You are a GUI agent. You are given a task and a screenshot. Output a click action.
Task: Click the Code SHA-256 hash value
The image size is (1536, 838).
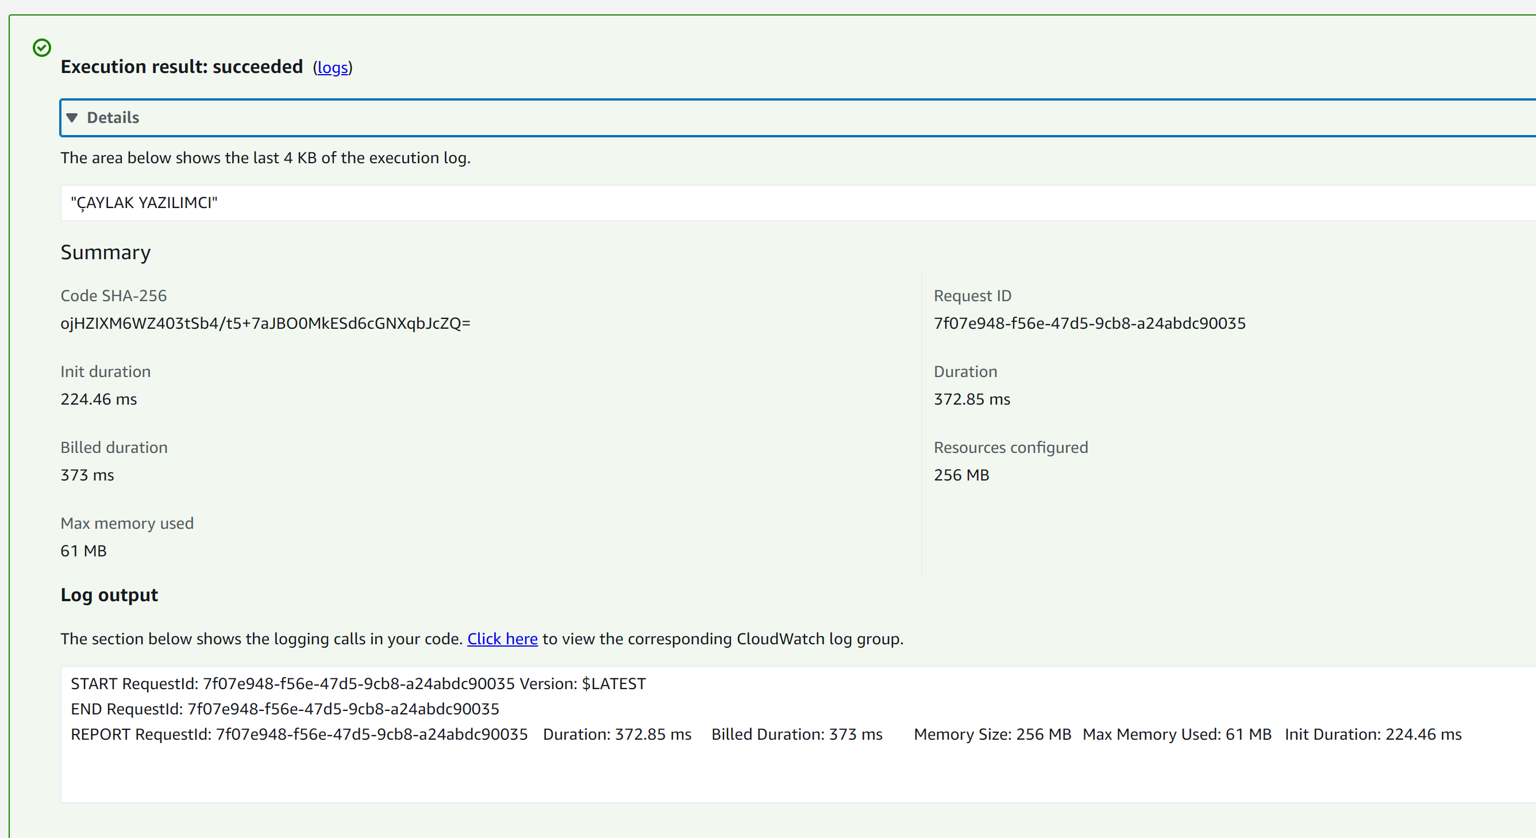point(265,323)
